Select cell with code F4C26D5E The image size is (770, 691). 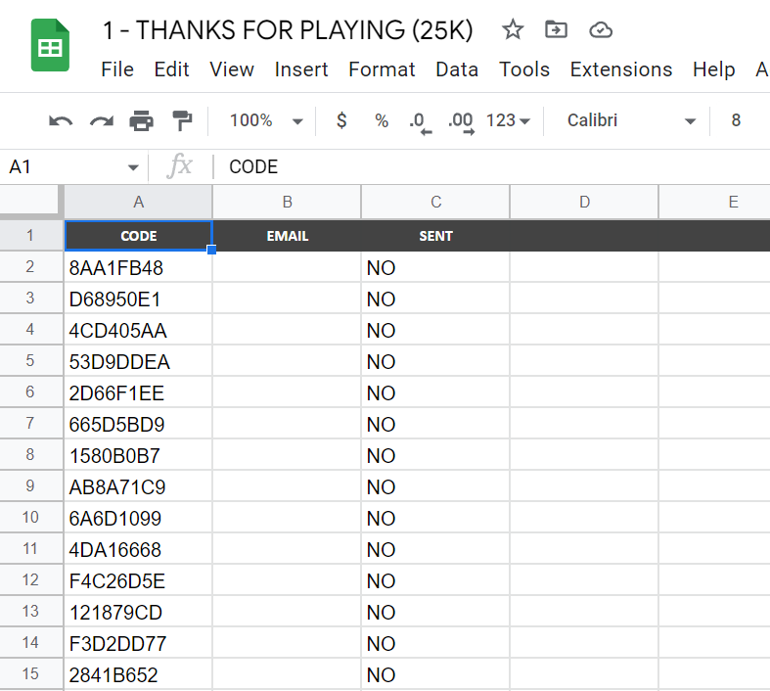tap(139, 580)
